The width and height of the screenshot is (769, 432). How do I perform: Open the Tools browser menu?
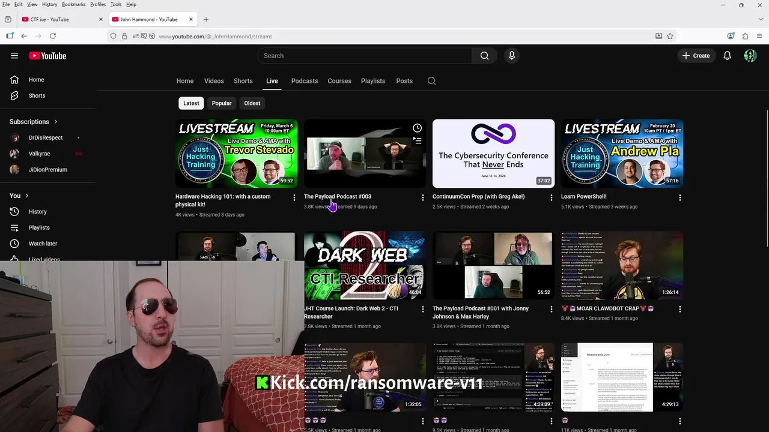tap(116, 4)
